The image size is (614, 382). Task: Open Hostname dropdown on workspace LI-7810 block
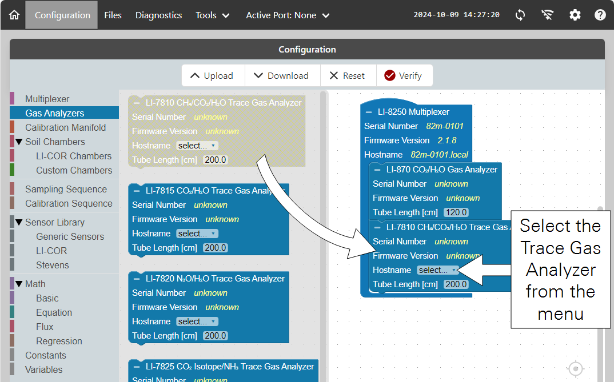438,270
